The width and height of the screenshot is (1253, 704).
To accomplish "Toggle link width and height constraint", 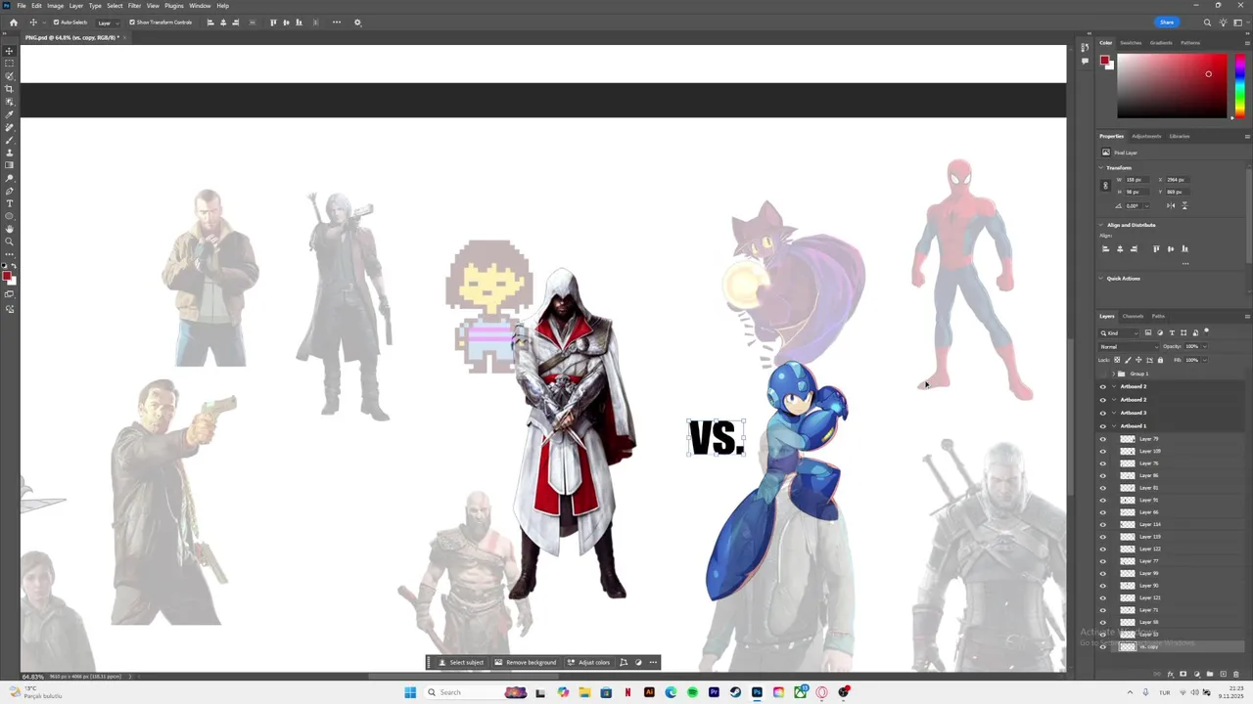I will pyautogui.click(x=1105, y=186).
